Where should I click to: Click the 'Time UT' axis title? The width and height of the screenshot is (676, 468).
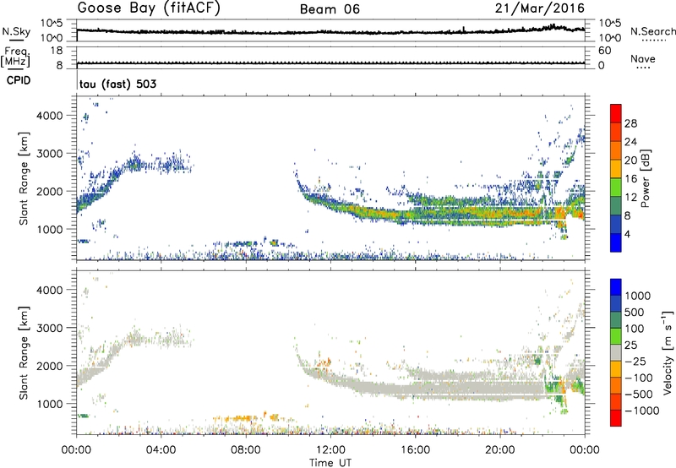pyautogui.click(x=330, y=463)
